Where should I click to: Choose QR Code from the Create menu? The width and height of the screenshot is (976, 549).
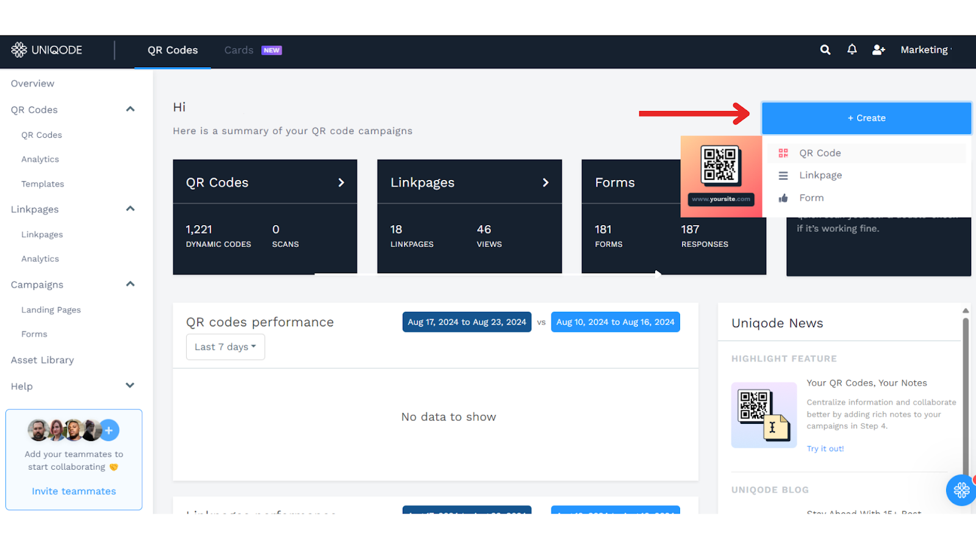point(866,153)
